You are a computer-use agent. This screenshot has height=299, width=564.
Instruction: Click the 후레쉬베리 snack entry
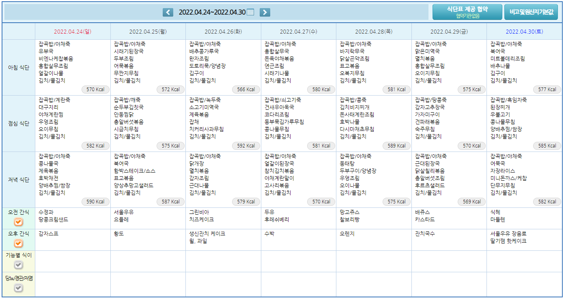[277, 220]
